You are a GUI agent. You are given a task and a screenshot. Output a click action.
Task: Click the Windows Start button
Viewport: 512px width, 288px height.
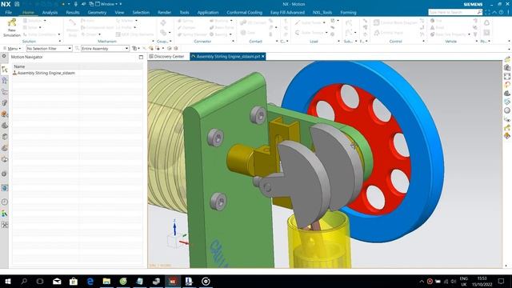(8, 281)
